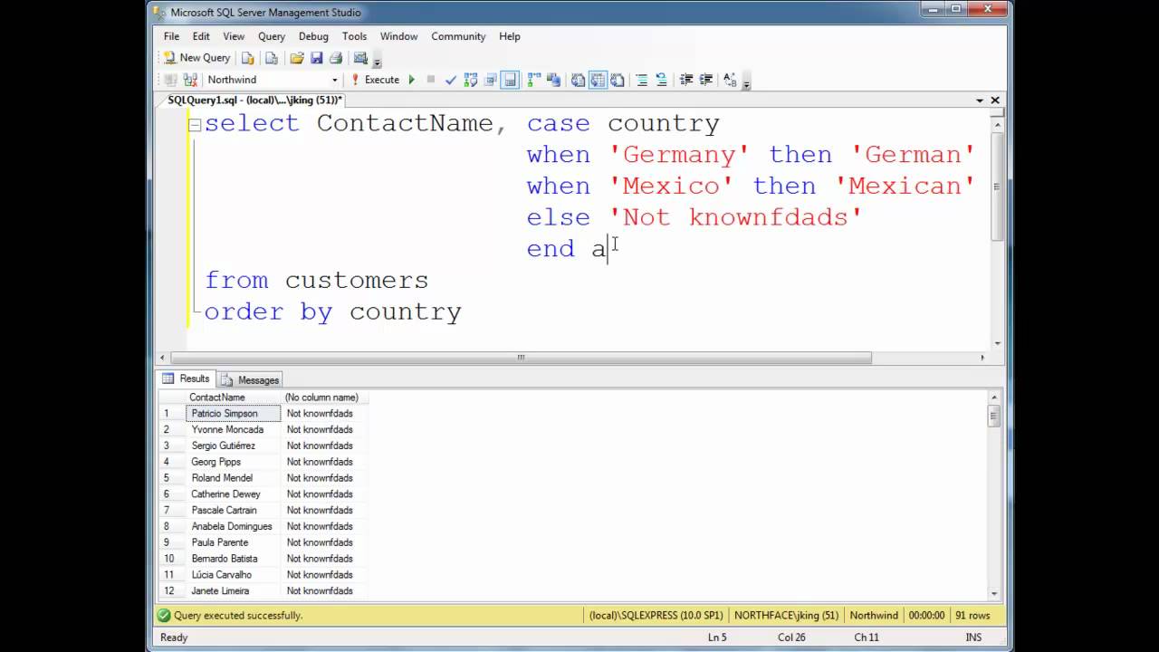1159x652 pixels.
Task: Open the Query Options icon
Action: click(x=491, y=80)
